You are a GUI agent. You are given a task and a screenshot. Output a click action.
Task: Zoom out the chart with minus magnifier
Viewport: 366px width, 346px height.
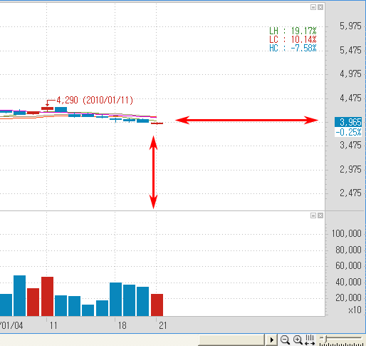click(x=285, y=340)
